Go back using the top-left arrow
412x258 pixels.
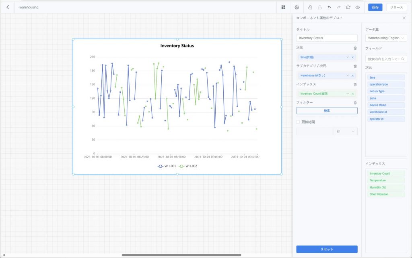[8, 7]
